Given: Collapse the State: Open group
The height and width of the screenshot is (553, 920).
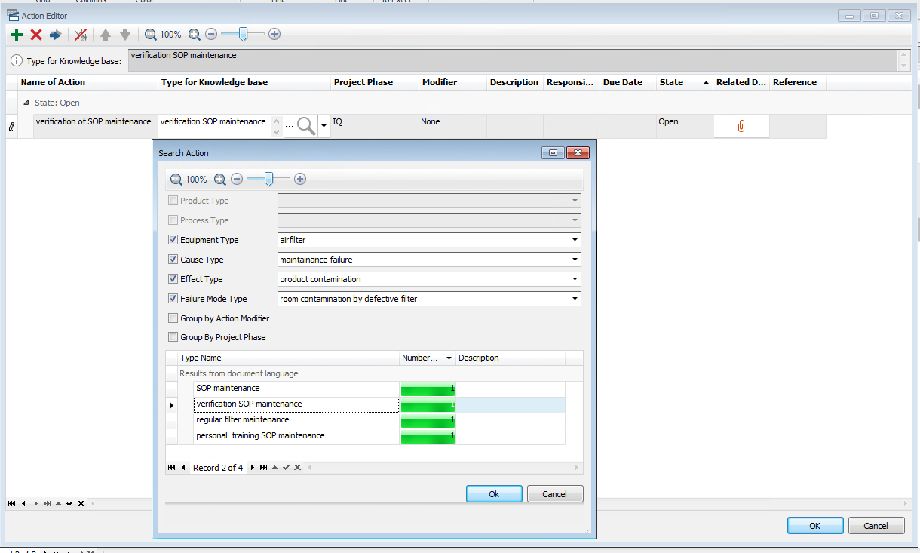Looking at the screenshot, I should click(x=26, y=103).
